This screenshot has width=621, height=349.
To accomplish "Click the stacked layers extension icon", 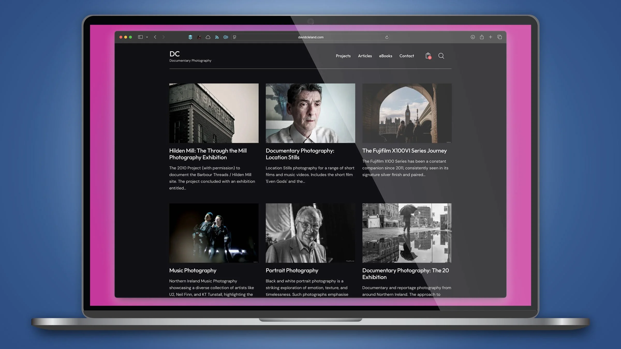I will pyautogui.click(x=190, y=37).
